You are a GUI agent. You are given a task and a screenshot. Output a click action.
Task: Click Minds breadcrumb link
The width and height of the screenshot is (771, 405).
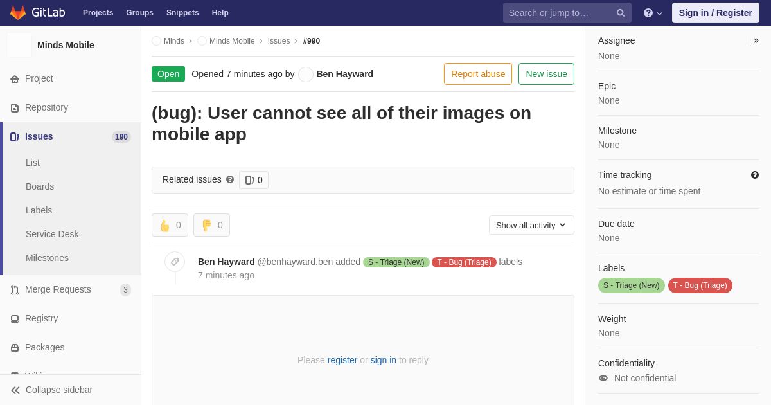pos(174,41)
